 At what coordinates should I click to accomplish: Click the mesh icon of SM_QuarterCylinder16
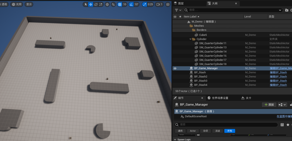coord(196,56)
